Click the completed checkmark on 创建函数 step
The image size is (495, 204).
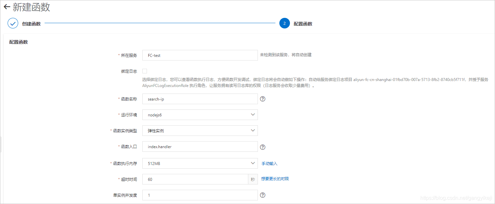point(12,23)
